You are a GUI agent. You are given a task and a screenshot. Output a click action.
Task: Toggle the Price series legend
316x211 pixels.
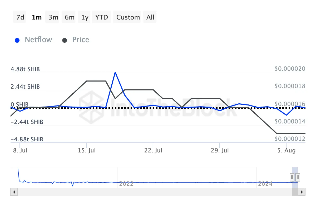(x=81, y=40)
